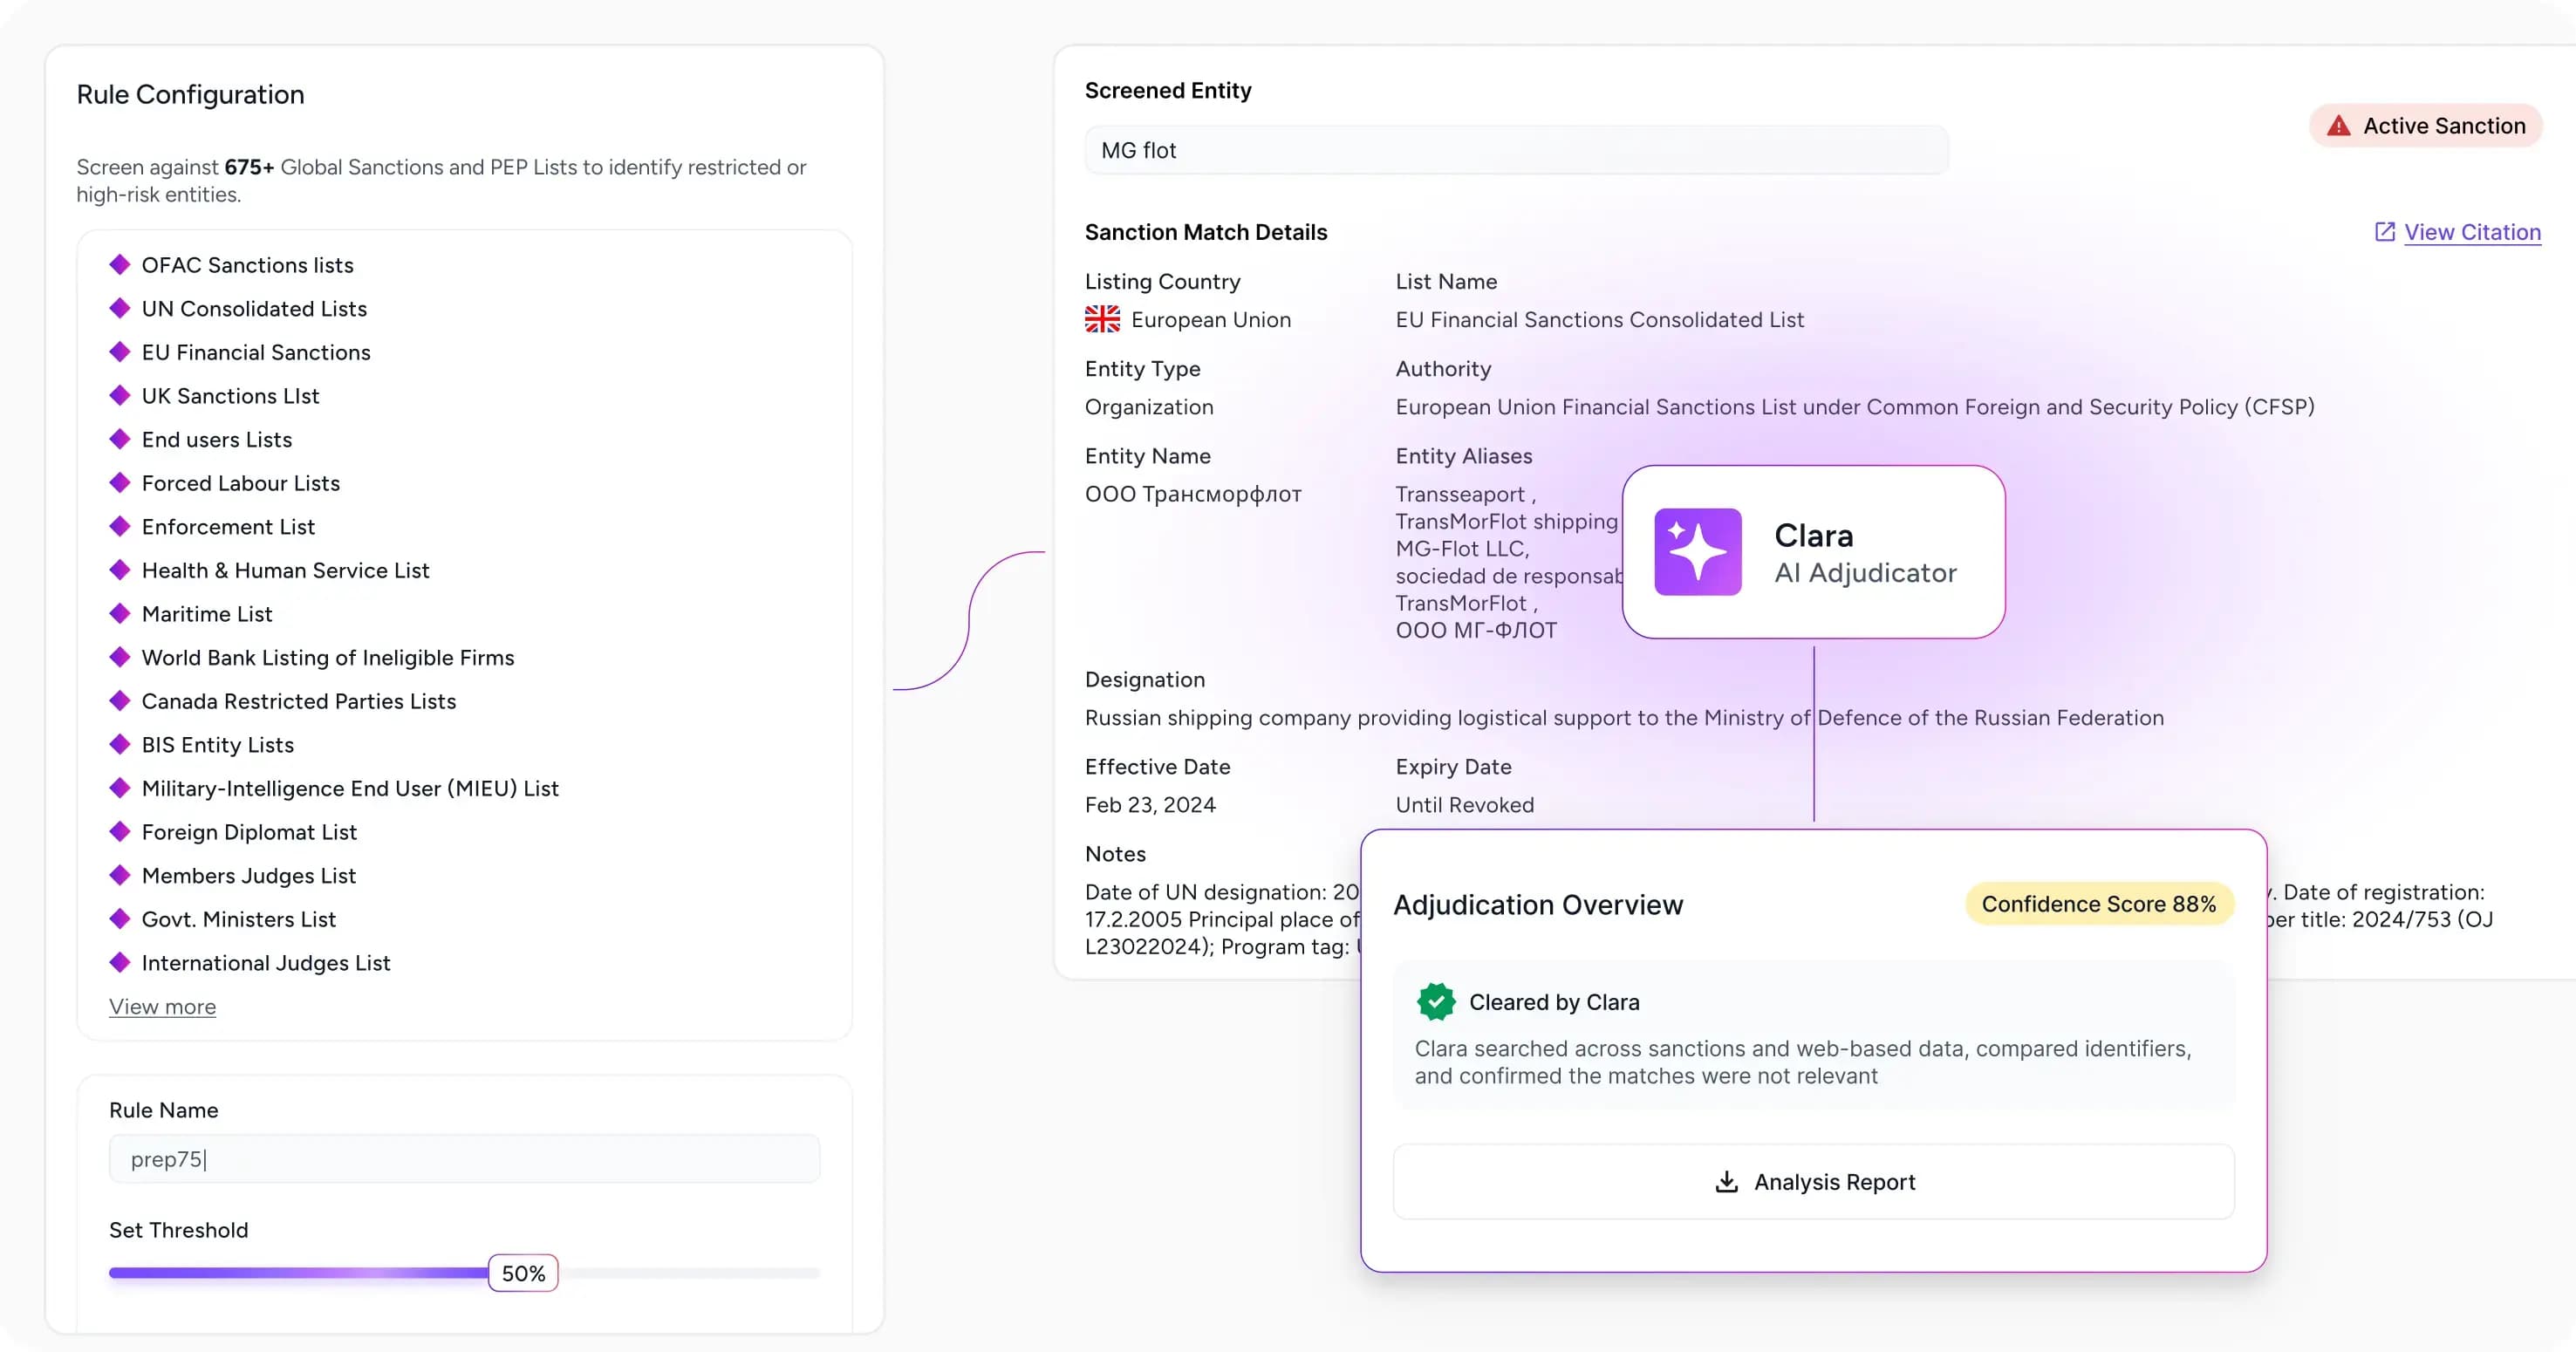This screenshot has width=2576, height=1352.
Task: Click the Active Sanction status badge
Action: 2426,126
